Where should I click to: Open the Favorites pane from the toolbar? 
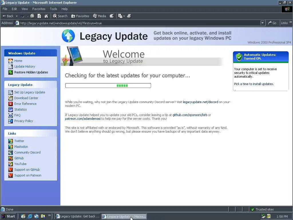(80, 16)
